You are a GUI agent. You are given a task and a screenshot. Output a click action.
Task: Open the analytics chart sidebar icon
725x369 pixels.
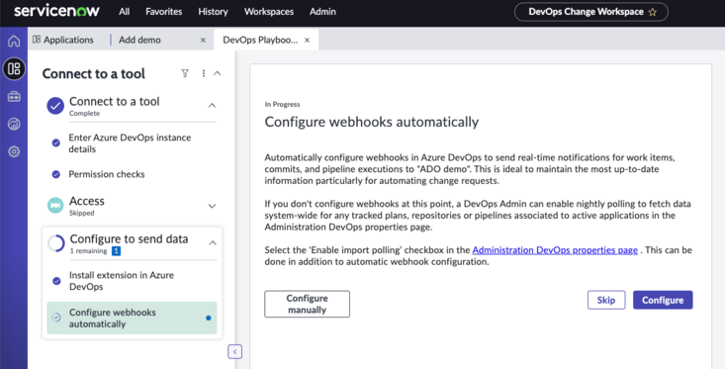pyautogui.click(x=14, y=124)
